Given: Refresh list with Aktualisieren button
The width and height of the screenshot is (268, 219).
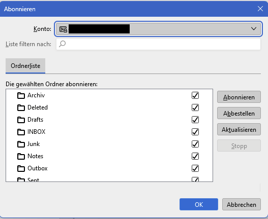Looking at the screenshot, I should (x=239, y=130).
